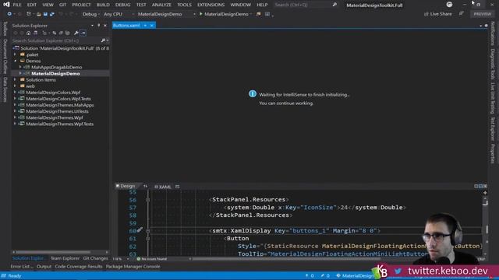Viewport: 499px width, 280px height.
Task: Click the pop-out XAML icon next to XAML tab
Action: click(177, 187)
